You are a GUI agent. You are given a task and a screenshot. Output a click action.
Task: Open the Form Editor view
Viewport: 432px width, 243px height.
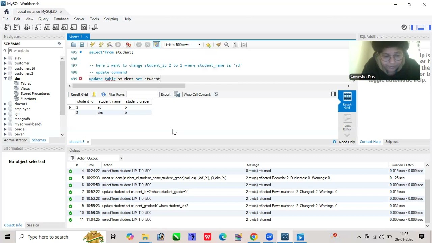347,123
